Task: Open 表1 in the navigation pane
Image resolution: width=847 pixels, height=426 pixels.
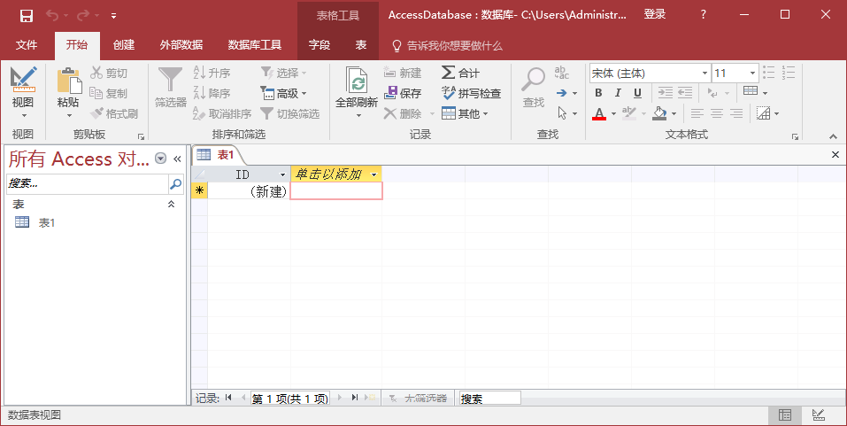Action: click(46, 223)
